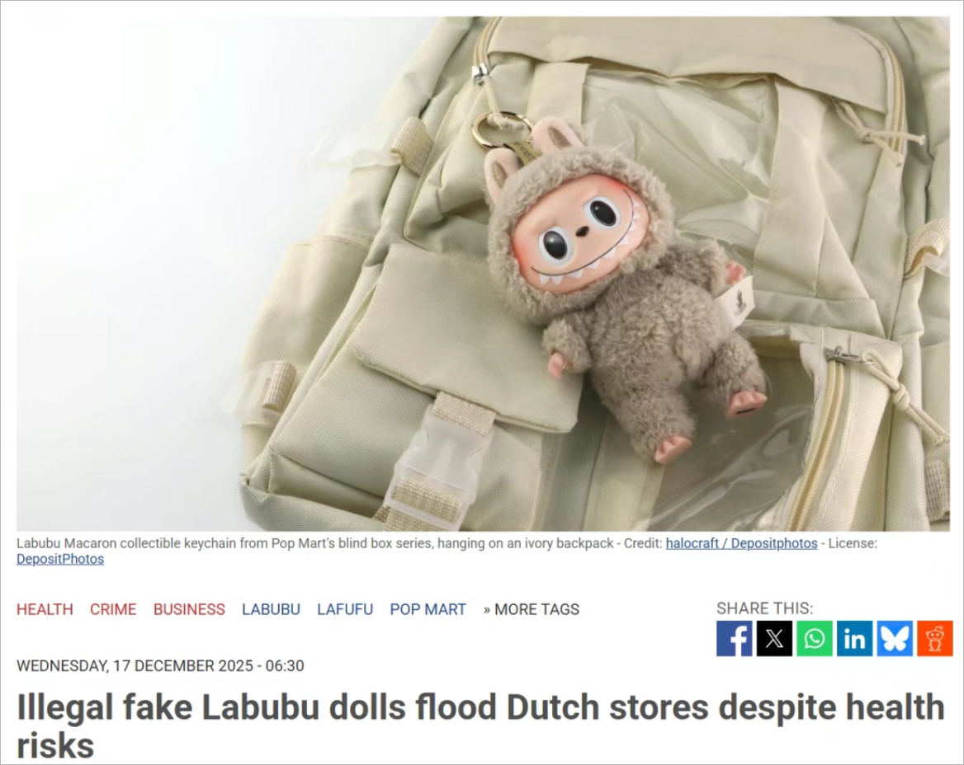
Task: Share the article on Bluesky
Action: tap(895, 639)
